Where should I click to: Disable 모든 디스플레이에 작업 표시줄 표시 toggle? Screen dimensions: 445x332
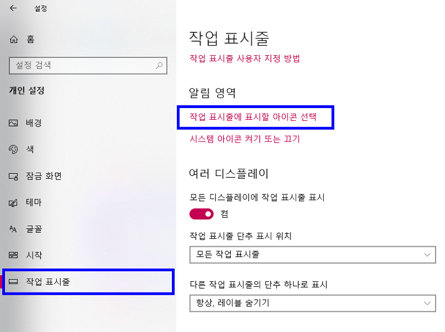201,214
